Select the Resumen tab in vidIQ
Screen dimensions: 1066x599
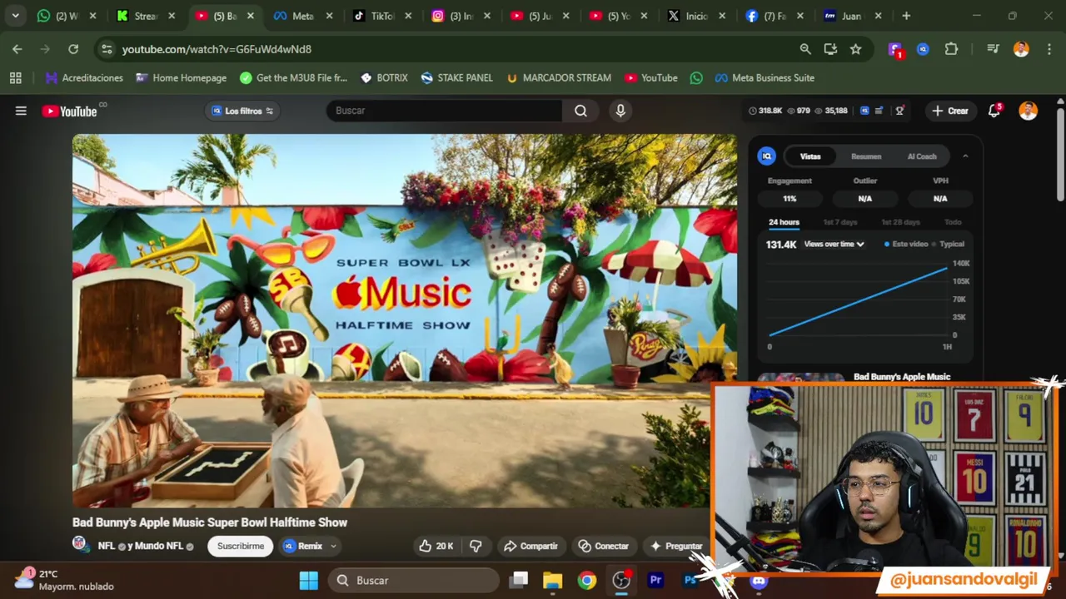(866, 156)
